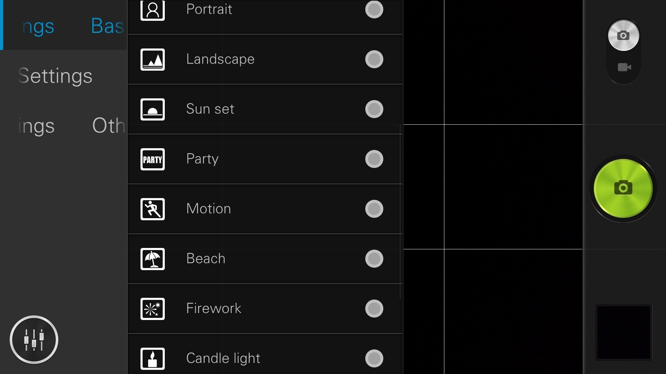Enable the Party scene radio button
Image resolution: width=666 pixels, height=374 pixels.
374,159
